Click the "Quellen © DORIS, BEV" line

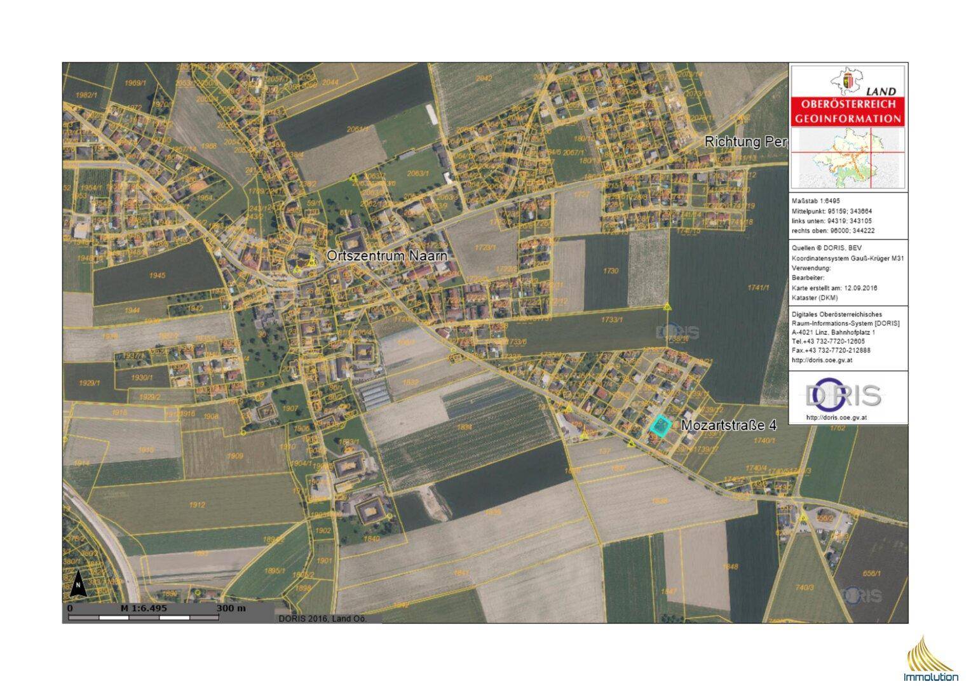(827, 248)
